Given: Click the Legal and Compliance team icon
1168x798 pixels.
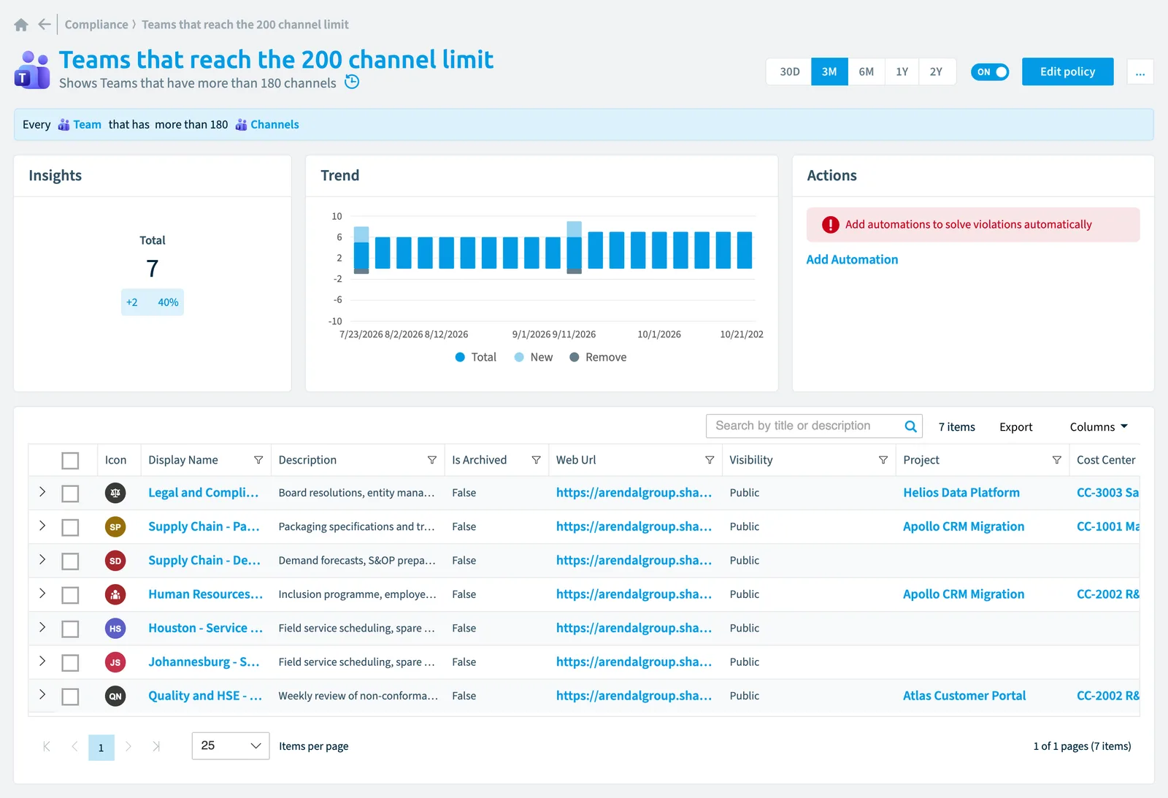Looking at the screenshot, I should tap(115, 493).
